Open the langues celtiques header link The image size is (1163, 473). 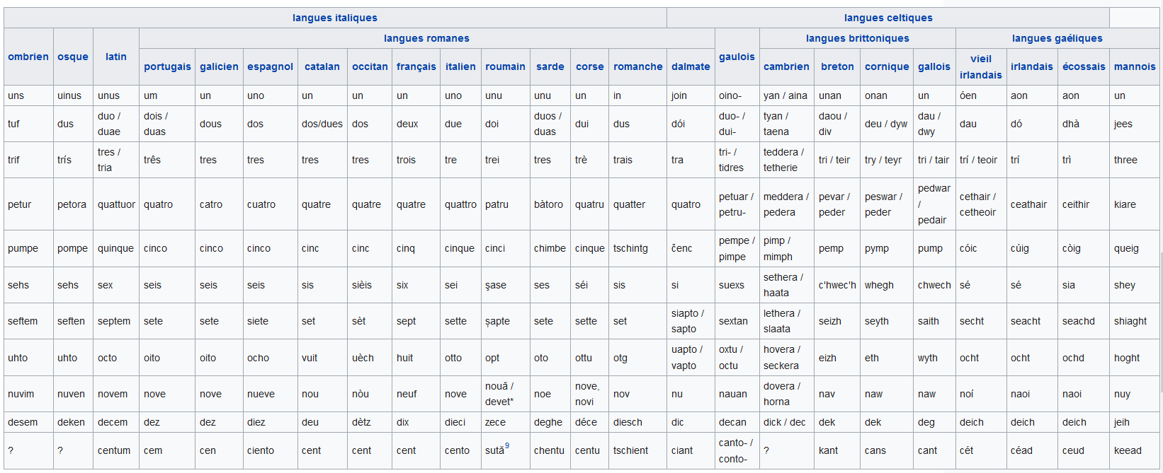coord(888,18)
